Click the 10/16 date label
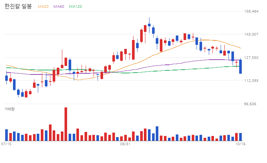The width and height of the screenshot is (267, 163). click(x=240, y=144)
